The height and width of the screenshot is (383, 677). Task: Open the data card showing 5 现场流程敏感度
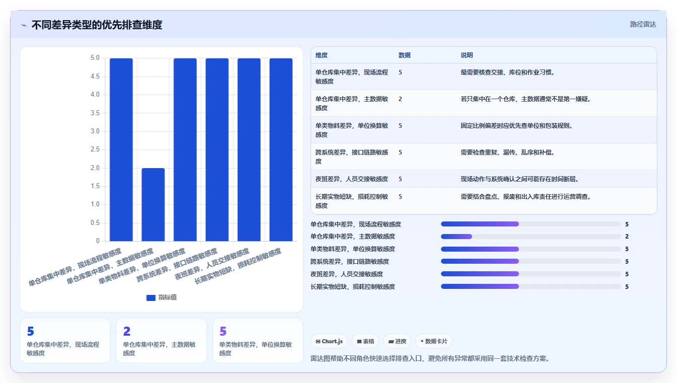pos(65,340)
